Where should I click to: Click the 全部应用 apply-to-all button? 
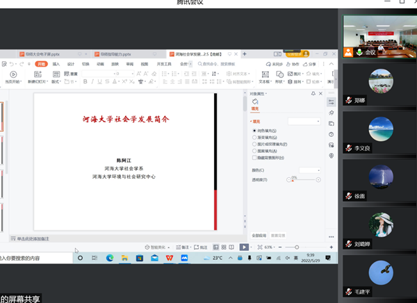click(x=259, y=235)
